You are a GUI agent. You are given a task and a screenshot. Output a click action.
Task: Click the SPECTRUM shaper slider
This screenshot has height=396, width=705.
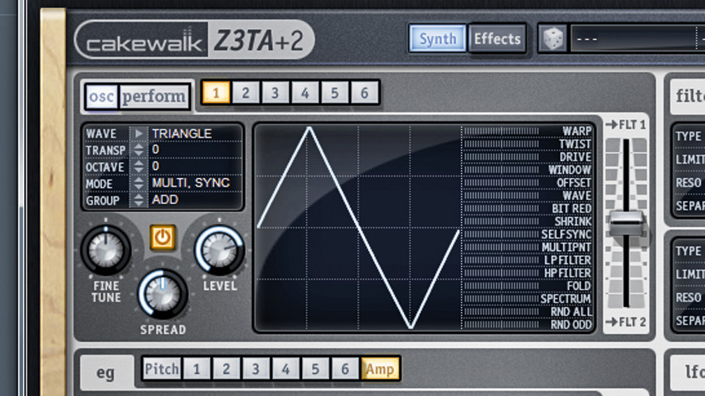501,298
